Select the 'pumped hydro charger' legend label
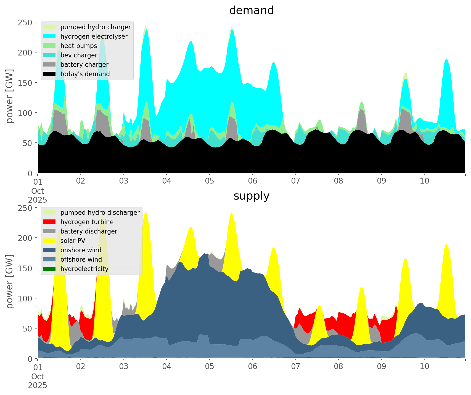The image size is (471, 395). pos(96,27)
